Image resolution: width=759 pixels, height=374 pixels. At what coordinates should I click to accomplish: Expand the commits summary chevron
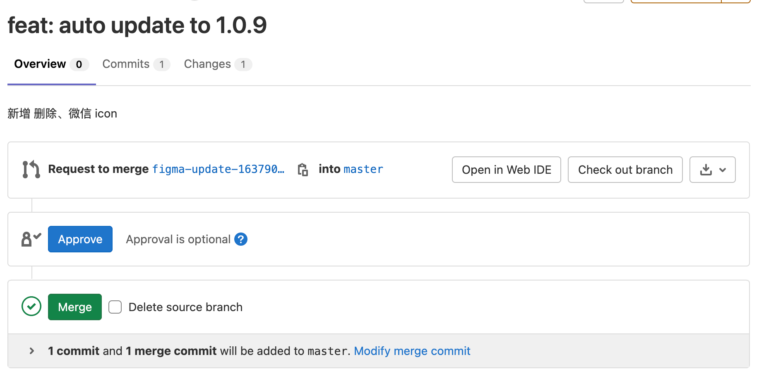click(x=32, y=351)
